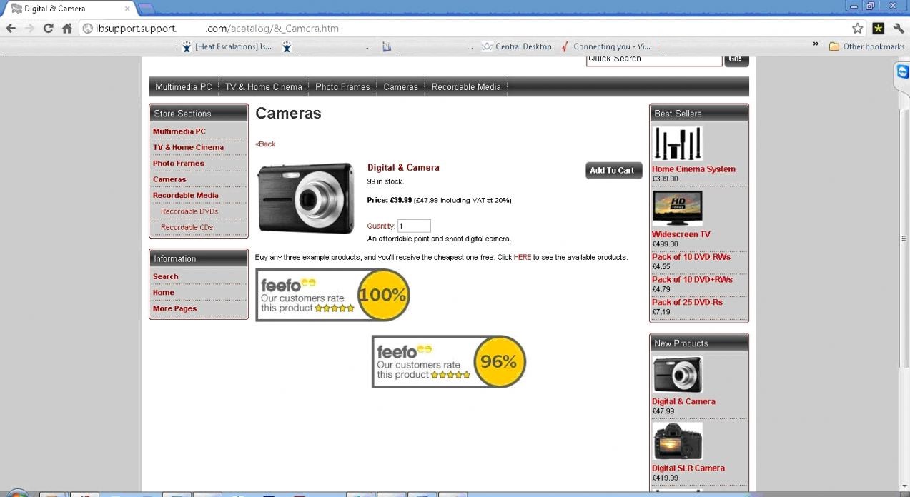The image size is (910, 497).
Task: Open the Cameras navigation menu item
Action: [400, 86]
